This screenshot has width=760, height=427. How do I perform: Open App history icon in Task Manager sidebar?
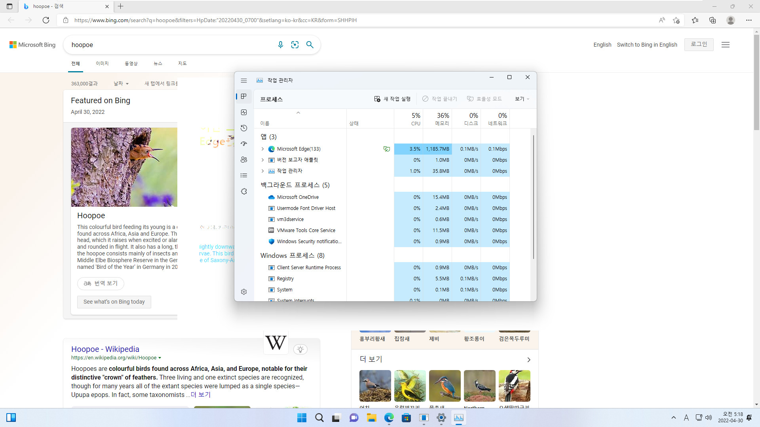(x=244, y=128)
